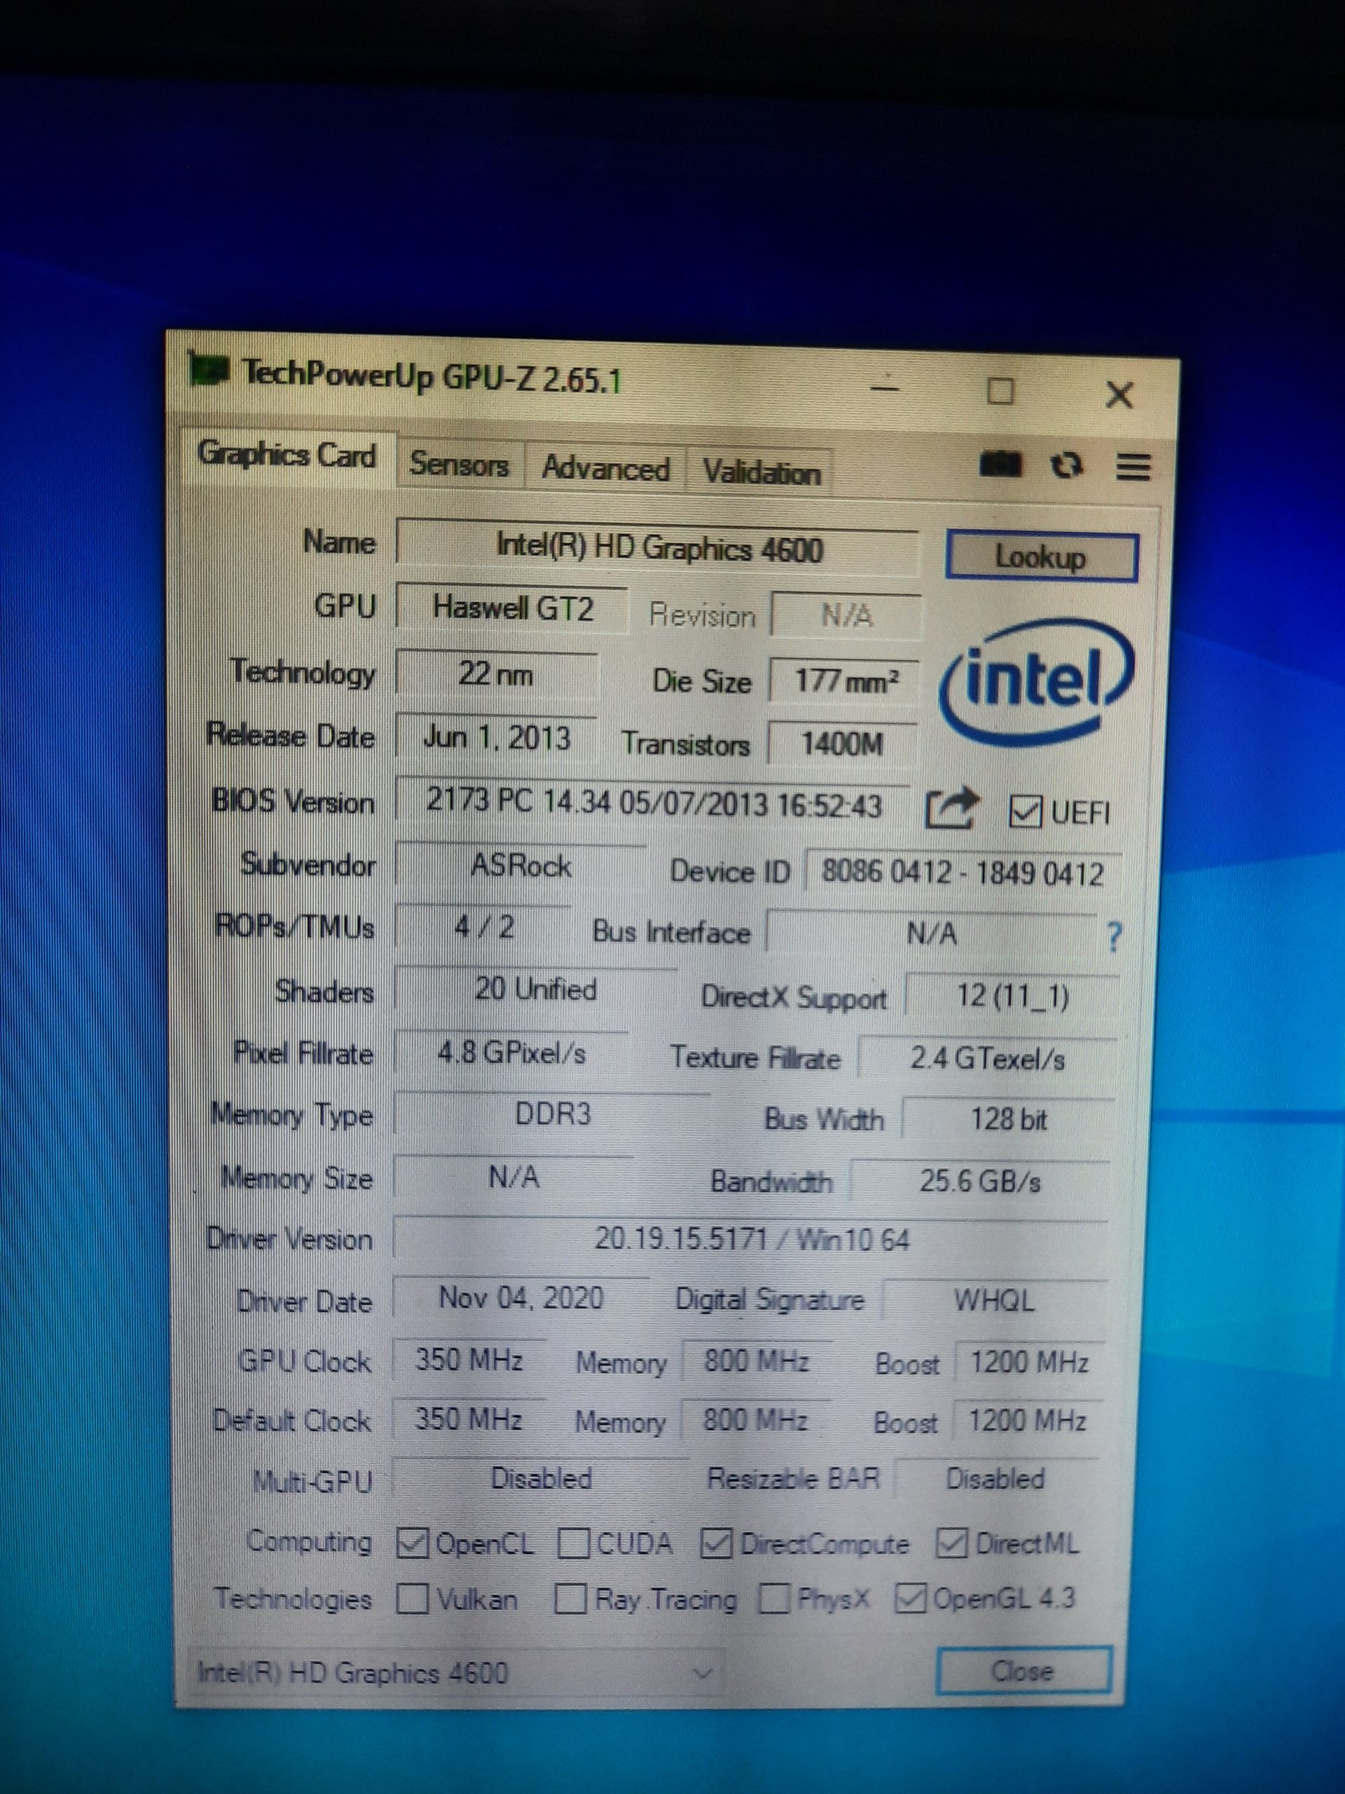Screen dimensions: 1345x1794
Task: Click the BIOS Version field
Action: pos(654,803)
